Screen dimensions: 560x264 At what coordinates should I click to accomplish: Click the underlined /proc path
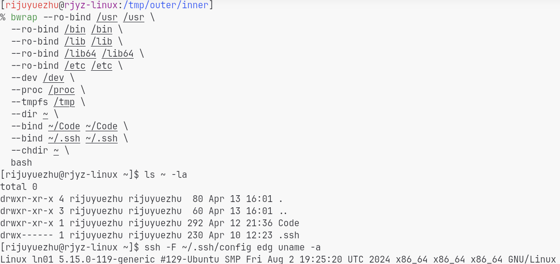click(61, 90)
